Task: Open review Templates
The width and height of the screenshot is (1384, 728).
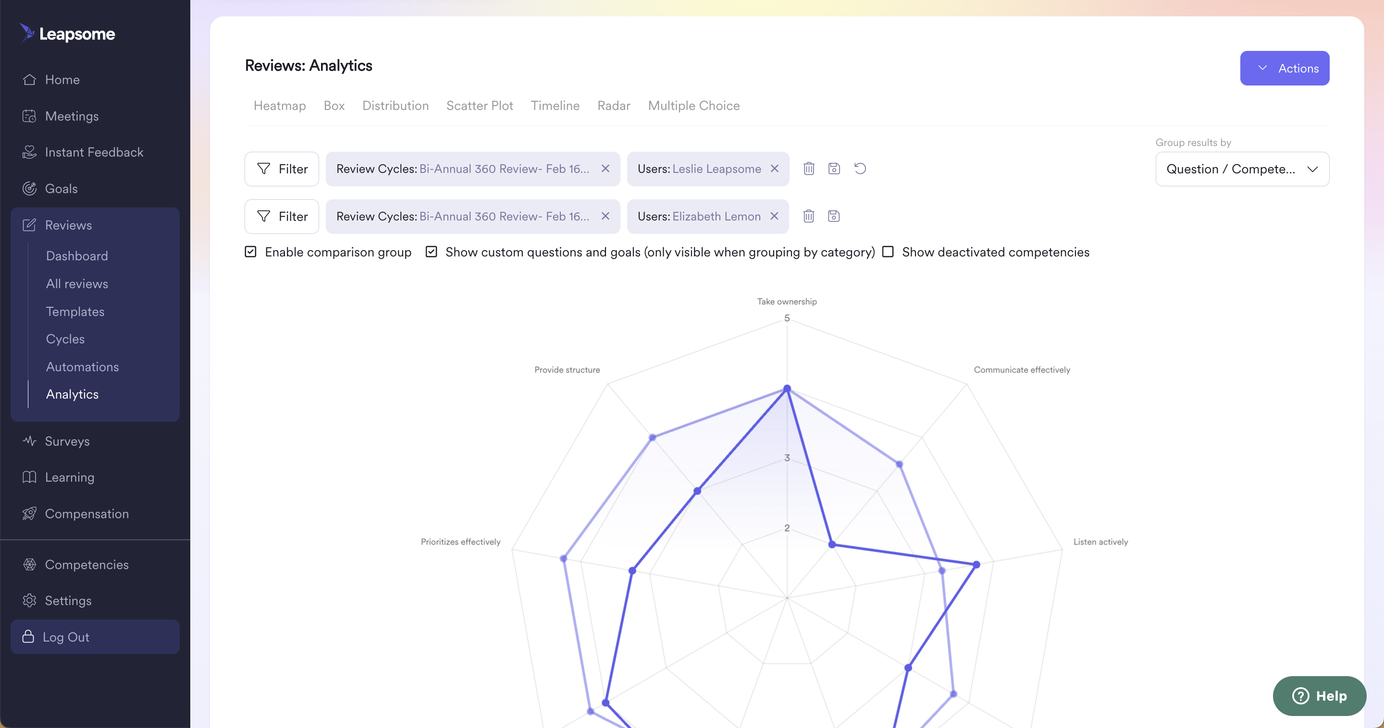Action: coord(75,311)
